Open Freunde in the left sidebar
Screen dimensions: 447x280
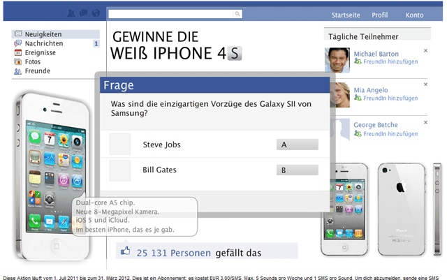[x=37, y=71]
